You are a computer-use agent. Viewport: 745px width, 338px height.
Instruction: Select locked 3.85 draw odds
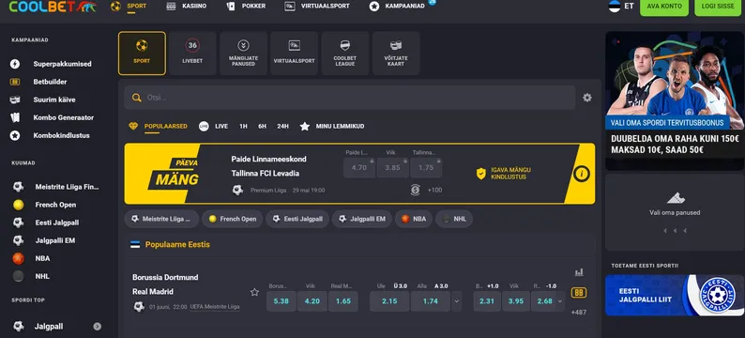(393, 168)
